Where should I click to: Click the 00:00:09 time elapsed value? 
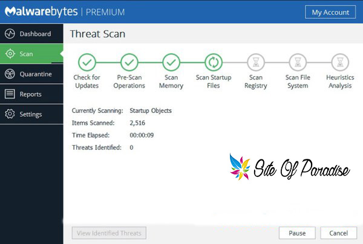coord(142,135)
